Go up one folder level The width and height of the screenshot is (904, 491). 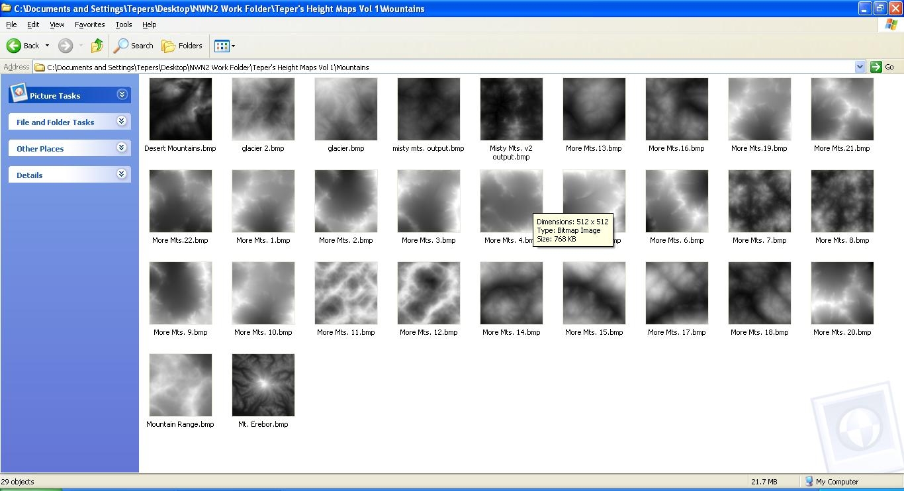[x=97, y=46]
